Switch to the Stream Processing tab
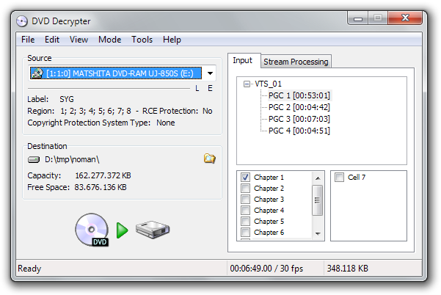 pos(296,62)
